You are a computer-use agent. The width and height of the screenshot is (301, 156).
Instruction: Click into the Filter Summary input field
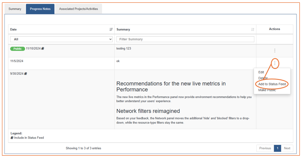click(185, 39)
